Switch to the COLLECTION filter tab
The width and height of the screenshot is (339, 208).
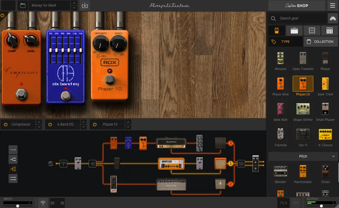click(321, 42)
